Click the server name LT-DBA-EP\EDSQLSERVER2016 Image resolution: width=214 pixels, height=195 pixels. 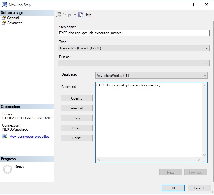click(x=28, y=118)
